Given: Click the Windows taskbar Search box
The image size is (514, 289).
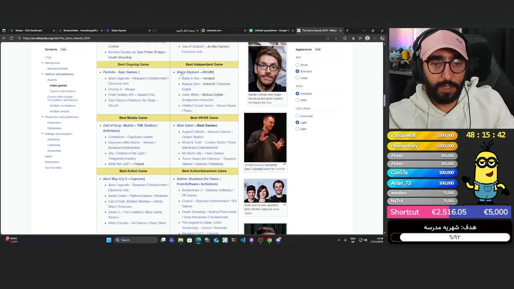Looking at the screenshot, I should (136, 240).
